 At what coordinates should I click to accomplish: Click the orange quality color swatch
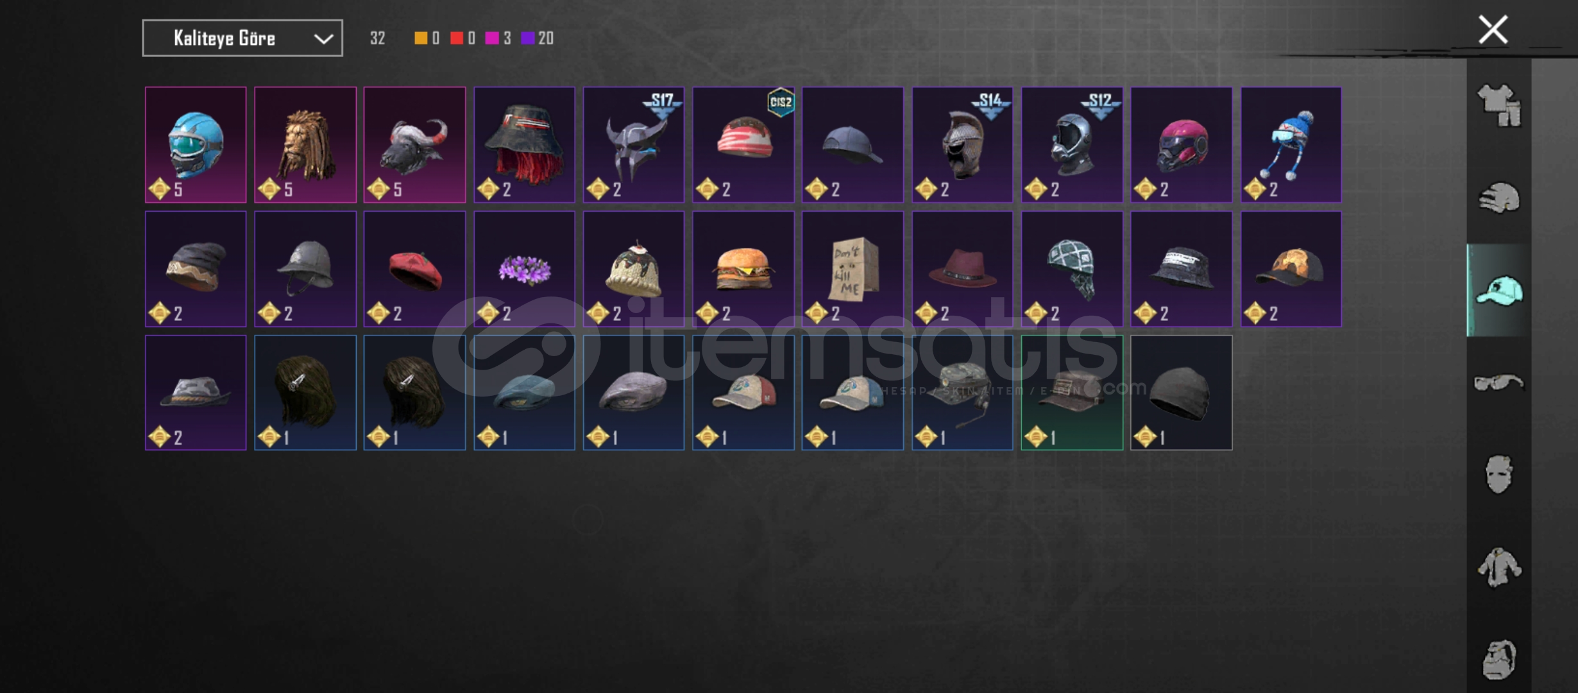pos(421,38)
